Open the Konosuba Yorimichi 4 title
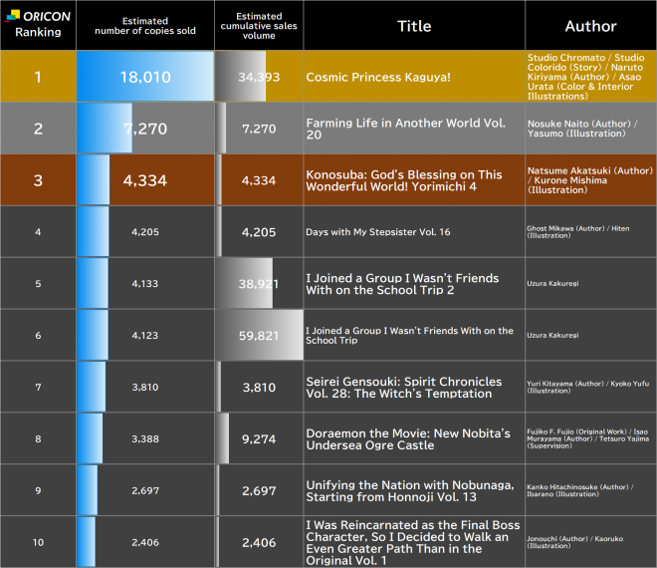Viewport: 657px width, 568px height. (404, 180)
